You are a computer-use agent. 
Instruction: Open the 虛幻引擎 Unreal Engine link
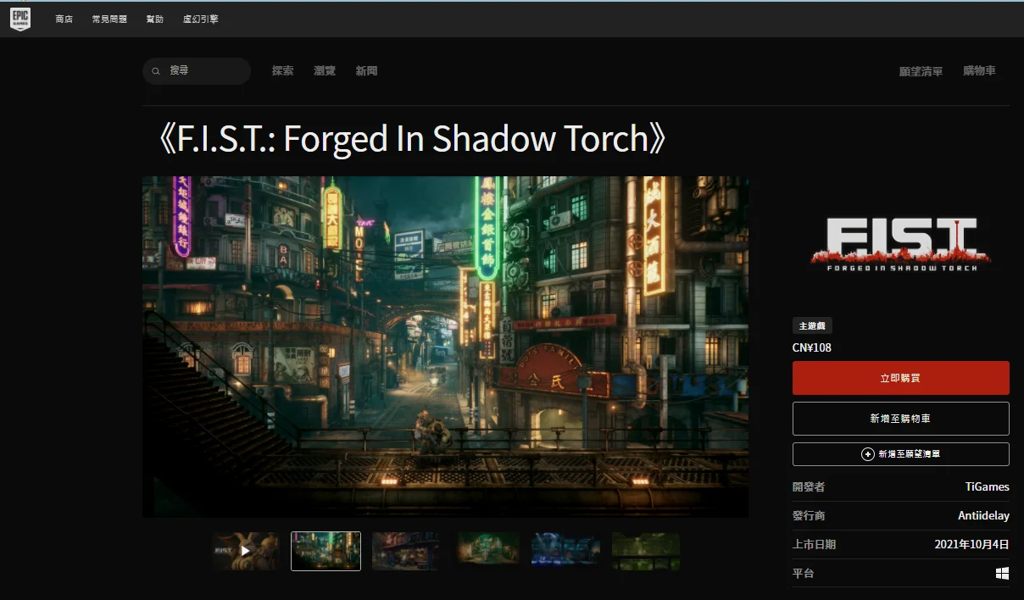click(201, 19)
